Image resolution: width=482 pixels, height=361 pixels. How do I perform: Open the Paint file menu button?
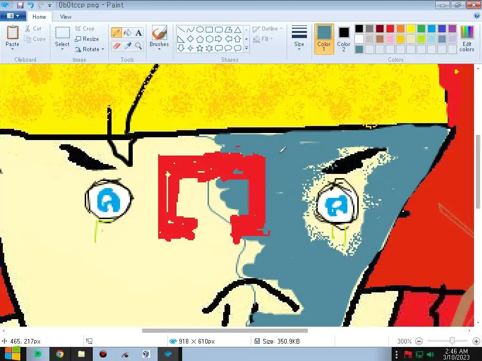point(13,16)
